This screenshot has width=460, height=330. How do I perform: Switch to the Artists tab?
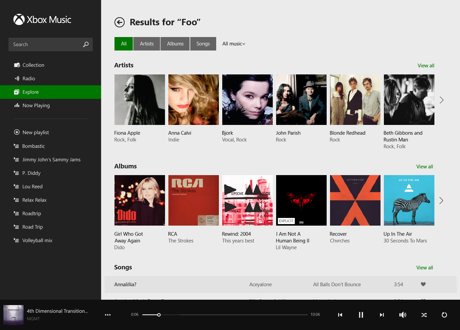pyautogui.click(x=147, y=44)
